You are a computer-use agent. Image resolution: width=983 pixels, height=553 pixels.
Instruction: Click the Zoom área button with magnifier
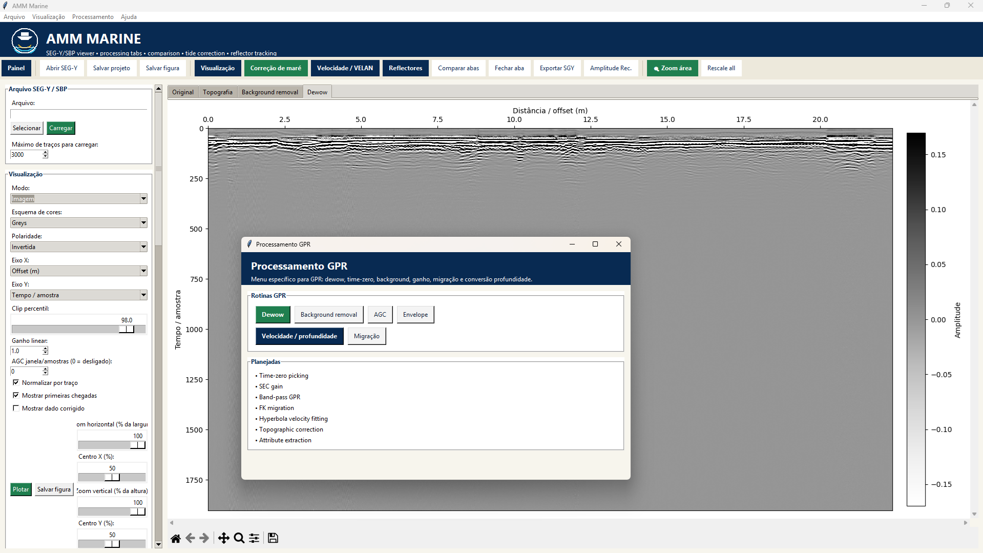pos(672,68)
